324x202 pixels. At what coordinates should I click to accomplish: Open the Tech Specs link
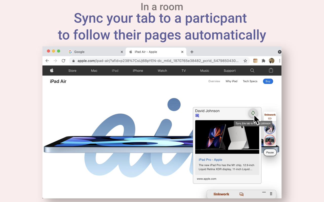tap(250, 81)
